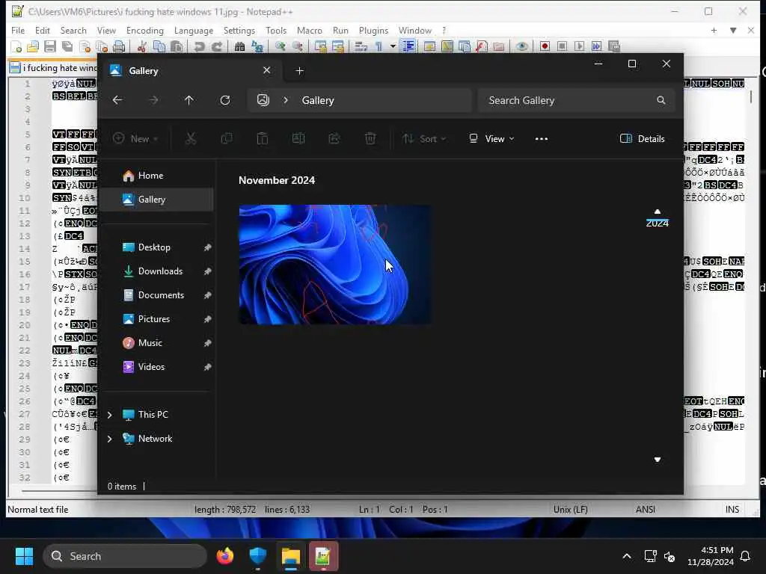766x574 pixels.
Task: Click Playback macro icon in Notepad++
Action: coord(580,46)
